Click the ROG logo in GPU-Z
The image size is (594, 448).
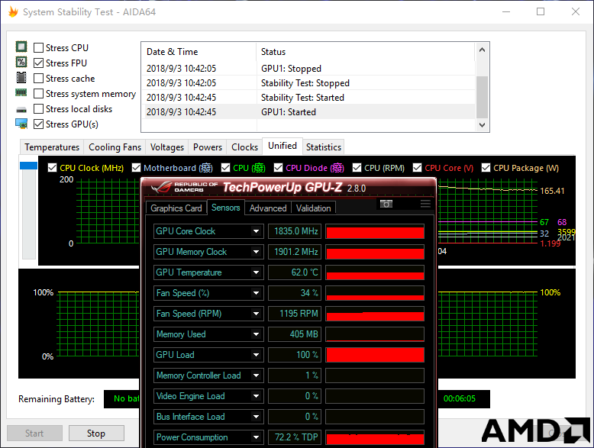161,187
